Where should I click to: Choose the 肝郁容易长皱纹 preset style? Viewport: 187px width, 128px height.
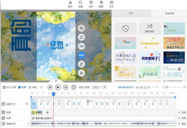click(x=150, y=43)
